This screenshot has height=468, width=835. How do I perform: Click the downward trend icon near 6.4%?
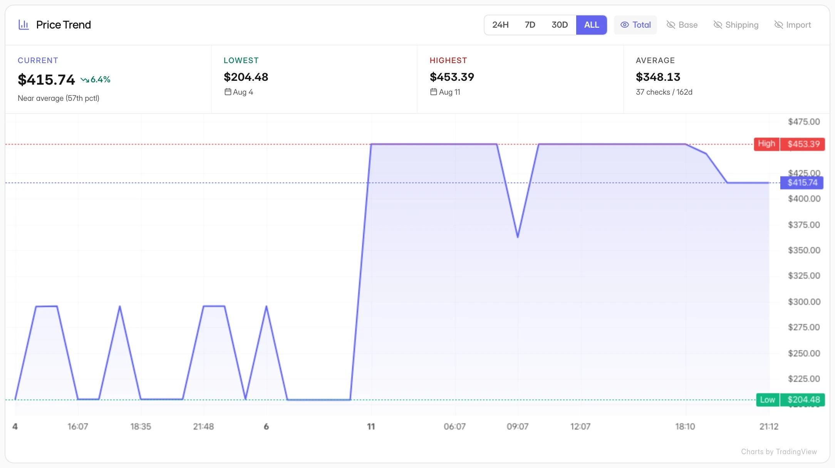pos(85,80)
